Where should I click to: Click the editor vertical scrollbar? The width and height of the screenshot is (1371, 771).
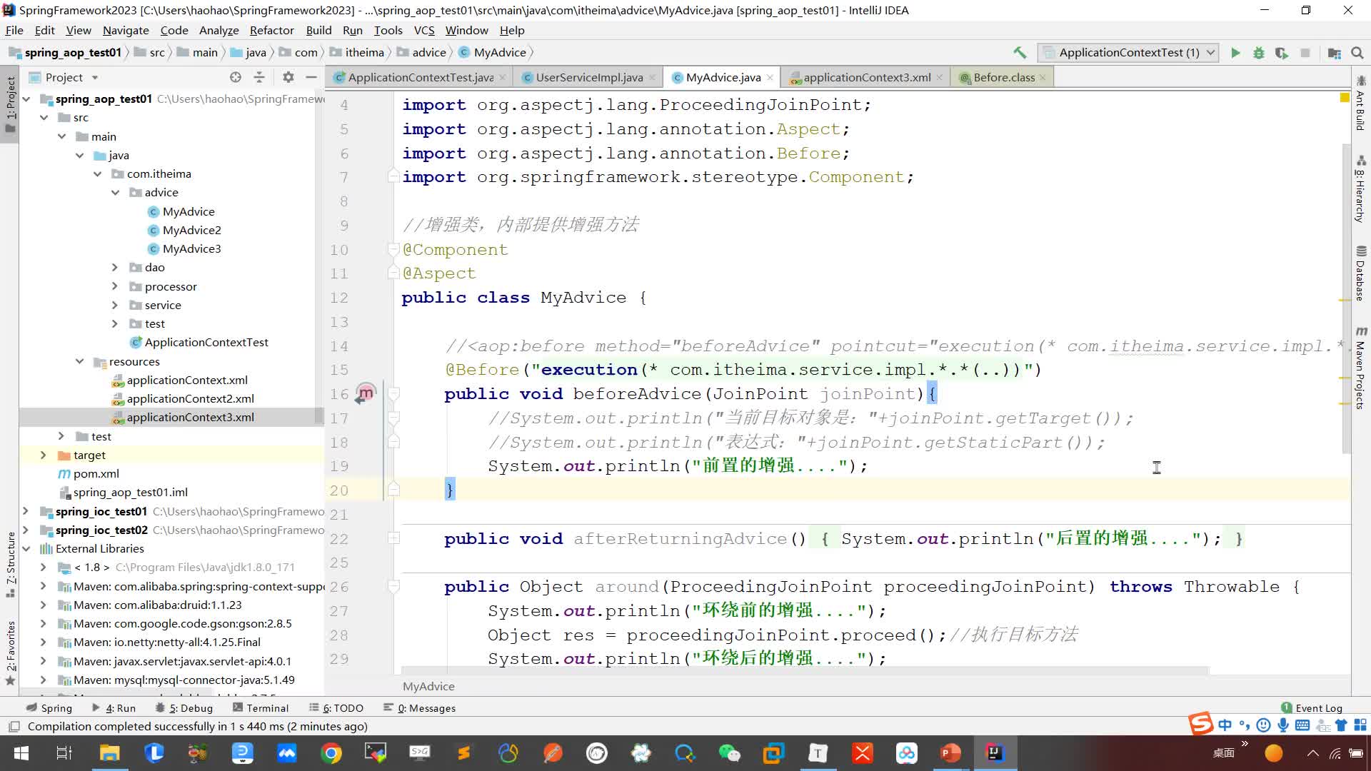pos(1347,299)
